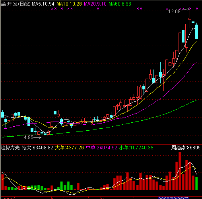Select the last green volume bar
This screenshot has width=202, height=199.
(x=196, y=184)
